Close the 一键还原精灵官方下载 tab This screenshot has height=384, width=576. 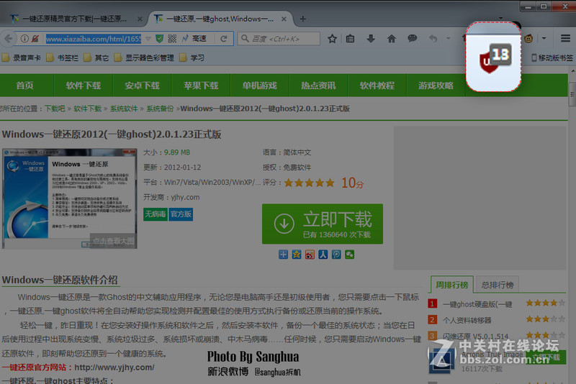(x=140, y=19)
